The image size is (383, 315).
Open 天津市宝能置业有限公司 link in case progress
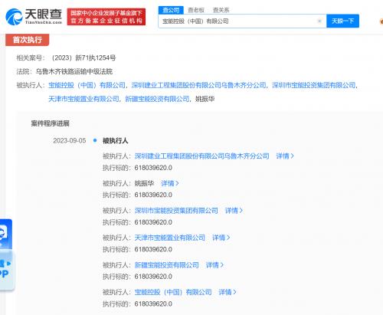click(x=170, y=238)
